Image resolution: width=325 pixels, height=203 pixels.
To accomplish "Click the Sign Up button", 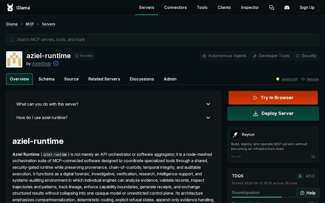I will point(307,8).
